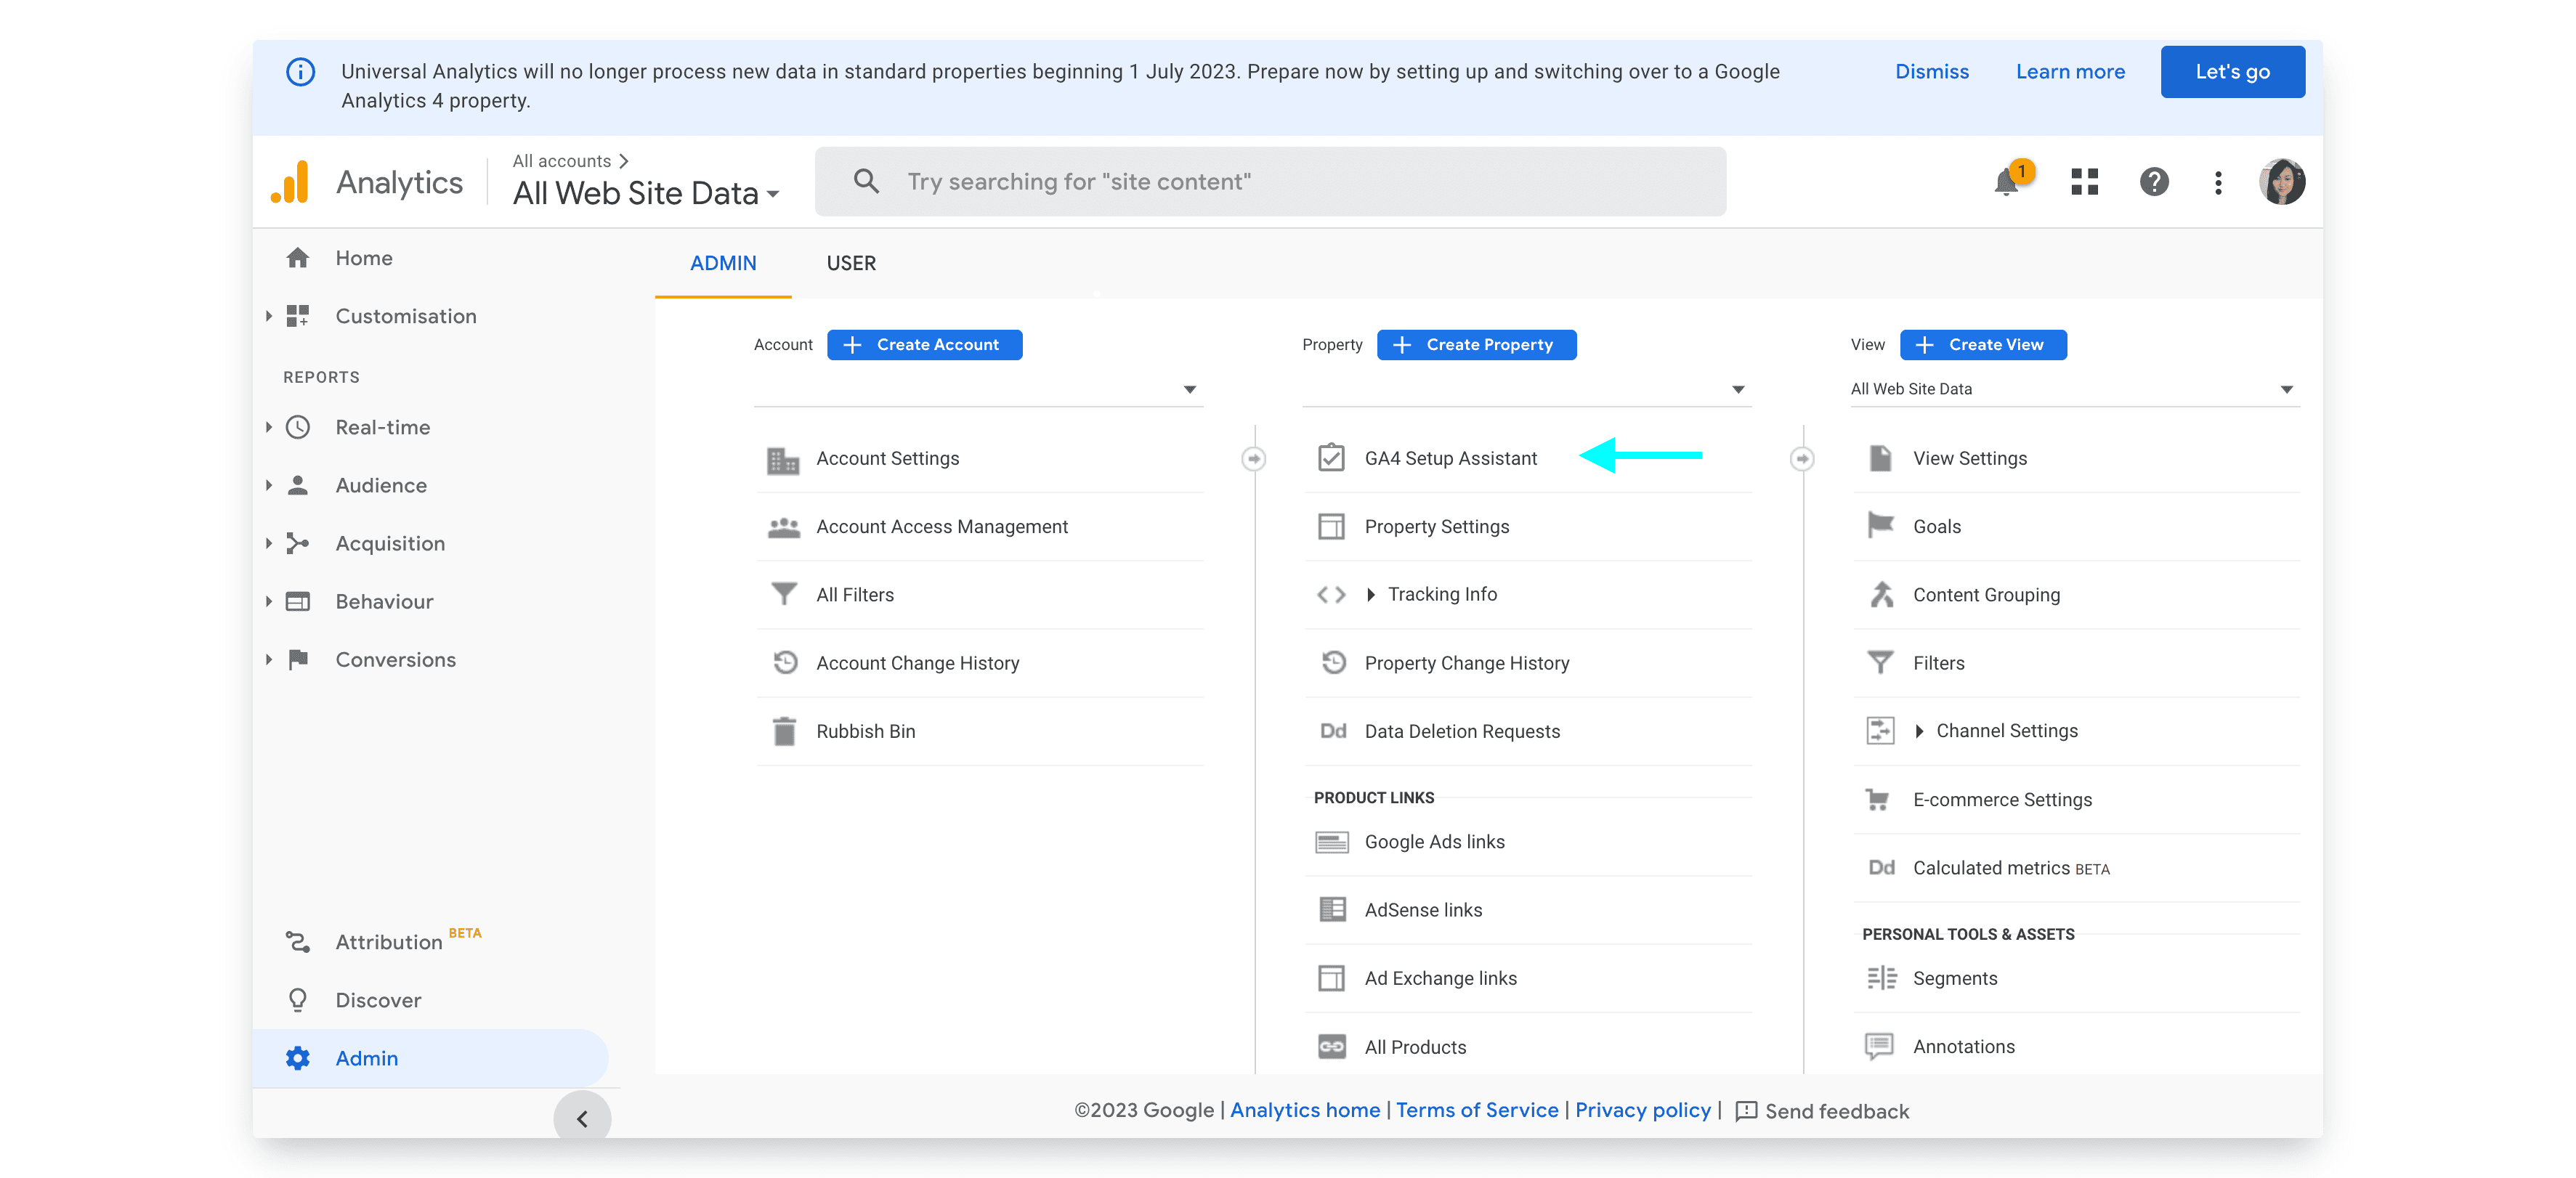The image size is (2576, 1178).
Task: Click the Goals flag icon
Action: 1880,526
